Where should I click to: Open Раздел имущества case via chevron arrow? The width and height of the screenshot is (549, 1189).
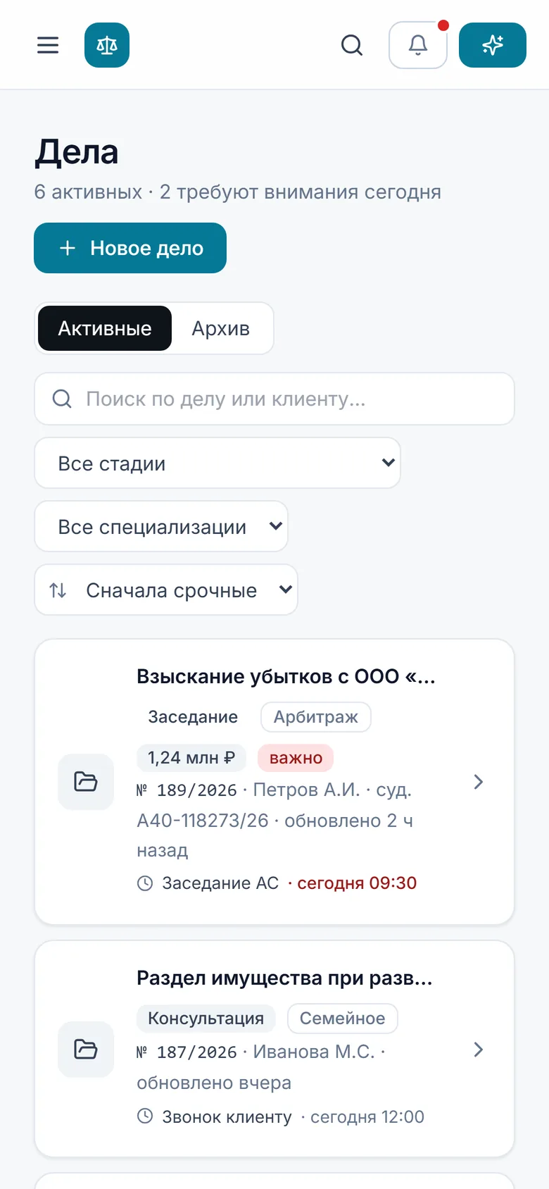(479, 1050)
